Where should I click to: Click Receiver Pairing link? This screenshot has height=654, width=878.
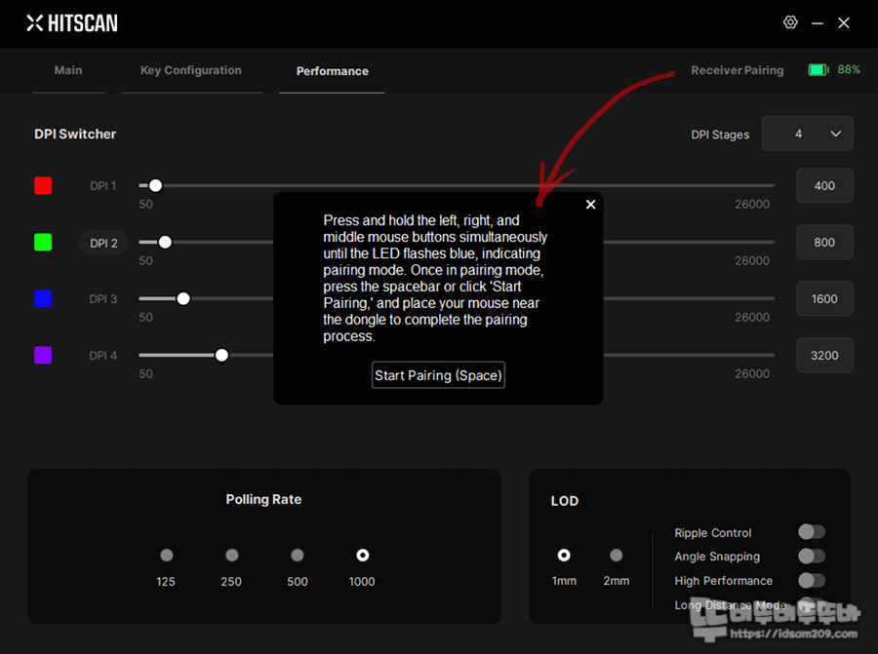[737, 70]
